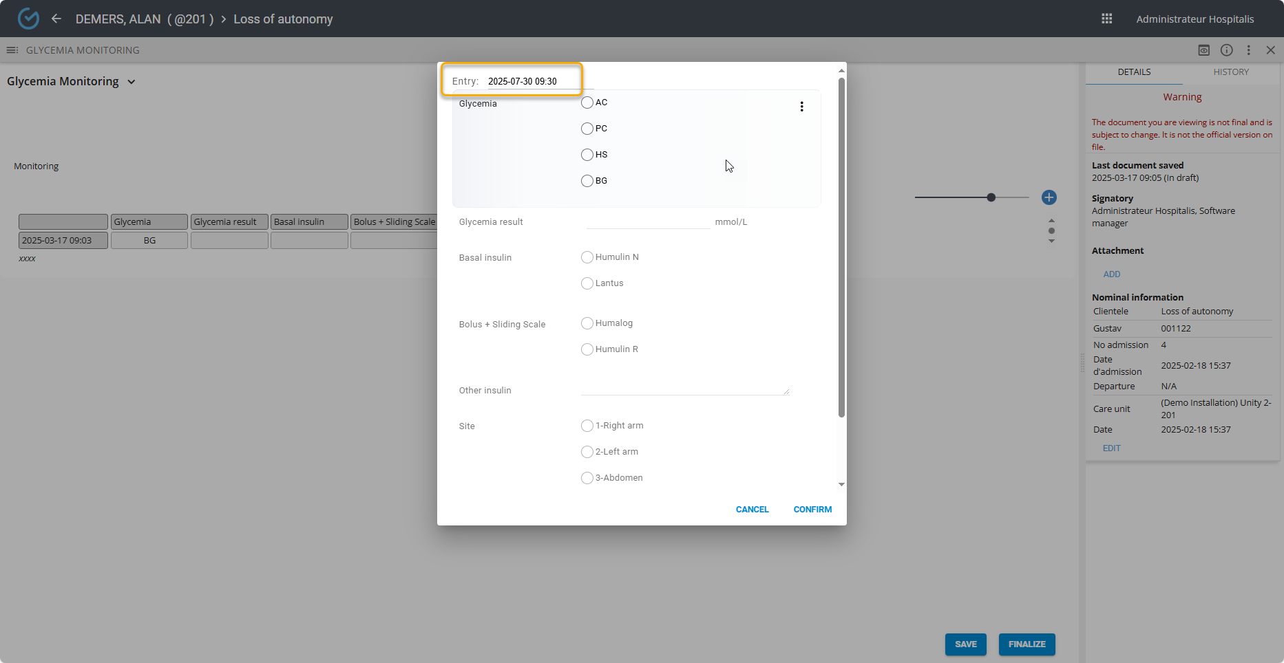Image resolution: width=1284 pixels, height=663 pixels.
Task: Click the zoom slider handle
Action: point(991,197)
